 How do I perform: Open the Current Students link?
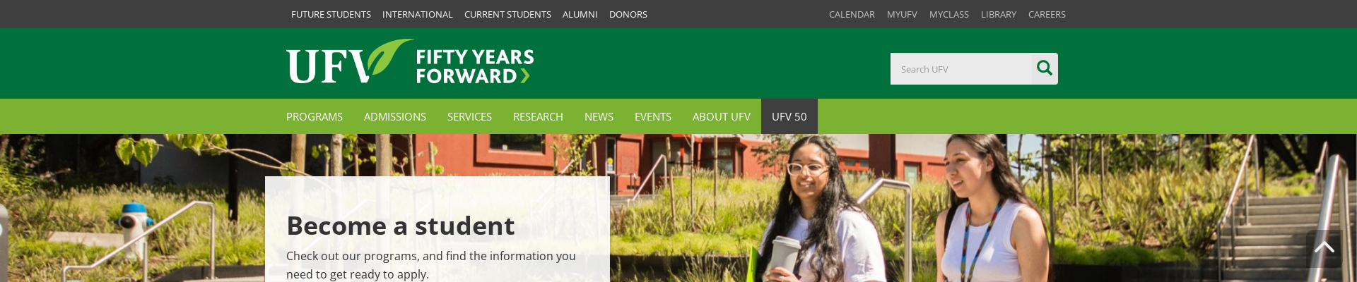coord(507,14)
